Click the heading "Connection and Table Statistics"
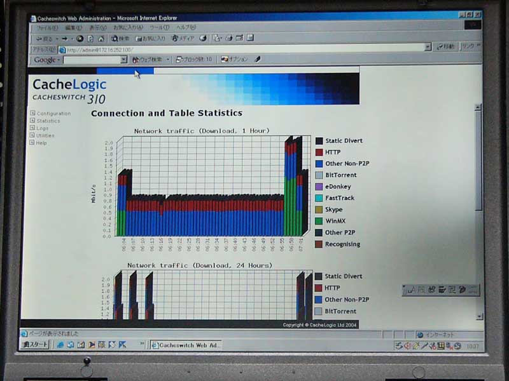Viewport: 509px width, 381px height. coord(167,113)
